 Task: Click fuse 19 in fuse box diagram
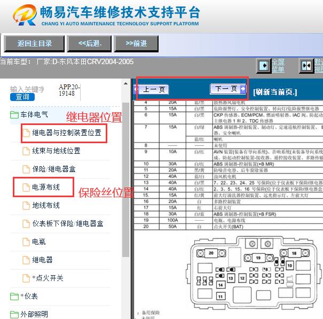click(258, 258)
